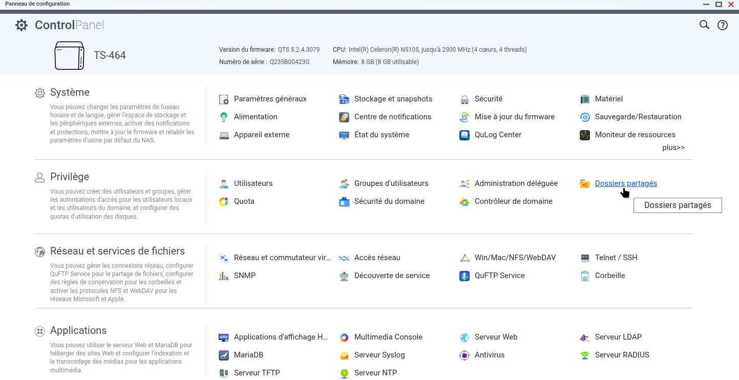Open the Groupes d'utilisateurs icon
The image size is (739, 380).
click(x=344, y=183)
